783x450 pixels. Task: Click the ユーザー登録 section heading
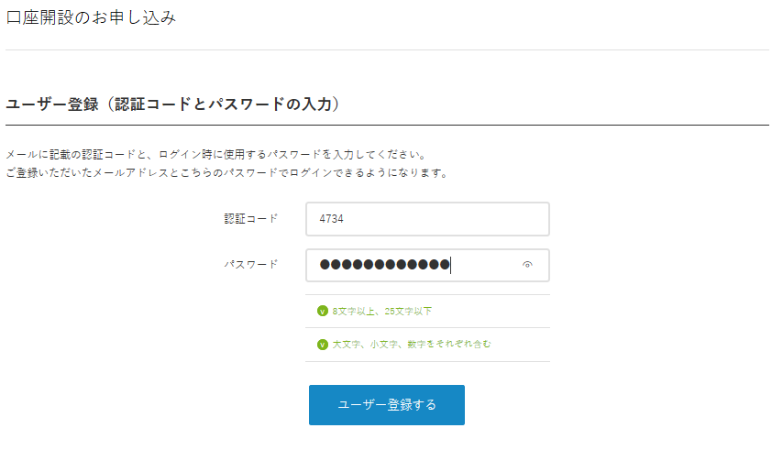(x=172, y=104)
